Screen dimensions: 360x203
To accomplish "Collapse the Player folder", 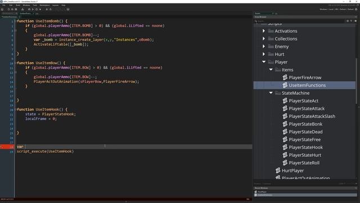I will 264,62.
